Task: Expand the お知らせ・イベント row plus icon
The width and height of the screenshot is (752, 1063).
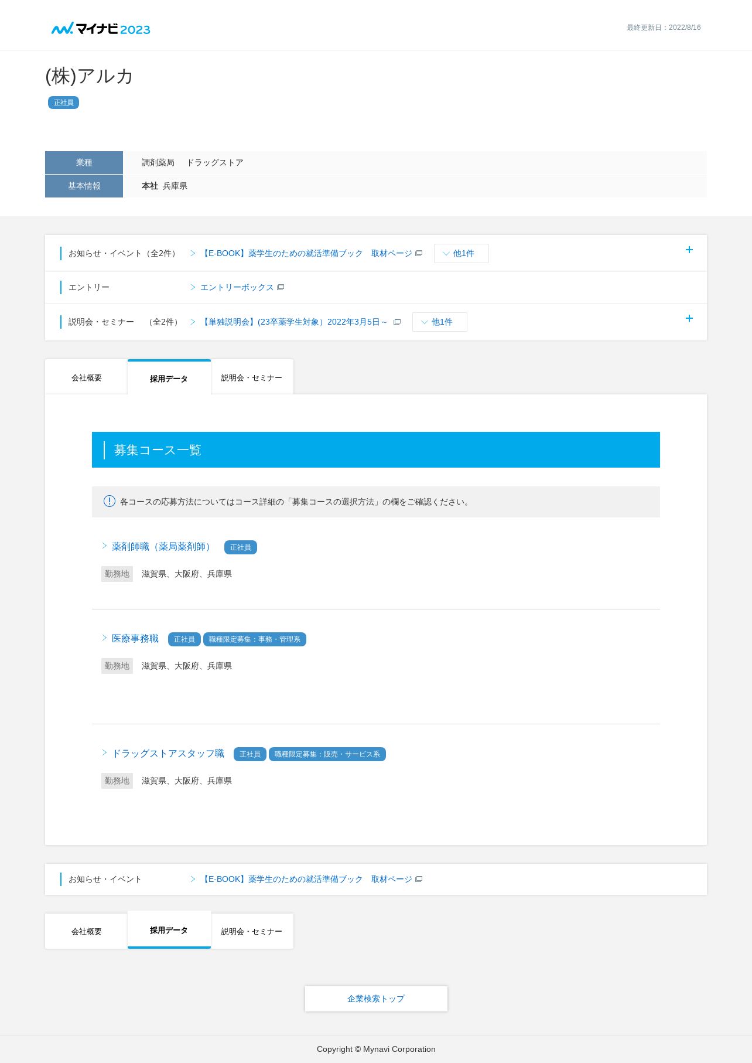Action: tap(689, 250)
